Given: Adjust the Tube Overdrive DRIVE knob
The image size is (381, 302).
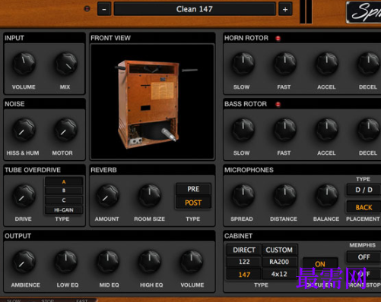Looking at the screenshot, I should (x=24, y=196).
